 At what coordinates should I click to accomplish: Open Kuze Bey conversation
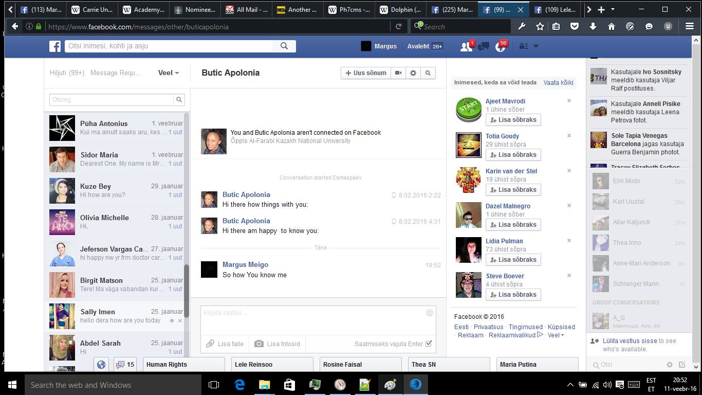[x=117, y=190]
